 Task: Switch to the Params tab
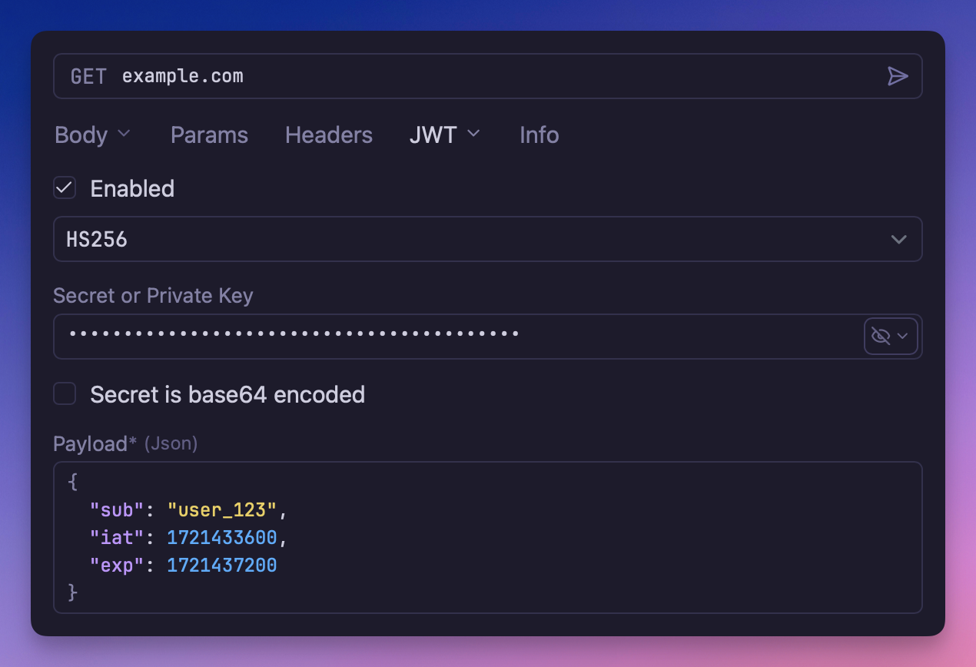click(x=208, y=134)
